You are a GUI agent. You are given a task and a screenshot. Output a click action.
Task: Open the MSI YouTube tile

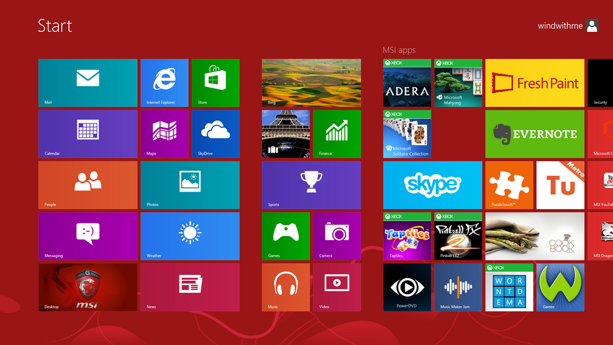click(x=600, y=186)
